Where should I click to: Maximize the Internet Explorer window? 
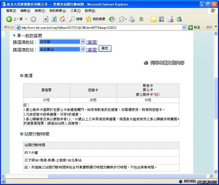tap(208, 4)
